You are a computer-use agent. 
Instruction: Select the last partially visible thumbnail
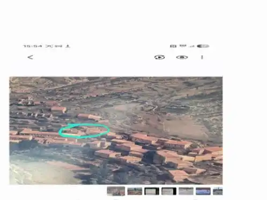tap(218, 191)
